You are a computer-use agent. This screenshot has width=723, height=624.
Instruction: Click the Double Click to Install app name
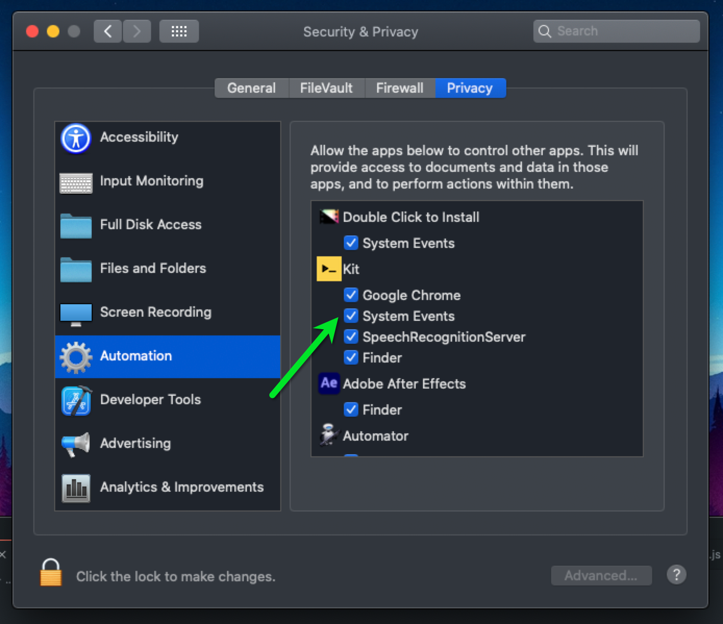pyautogui.click(x=411, y=217)
